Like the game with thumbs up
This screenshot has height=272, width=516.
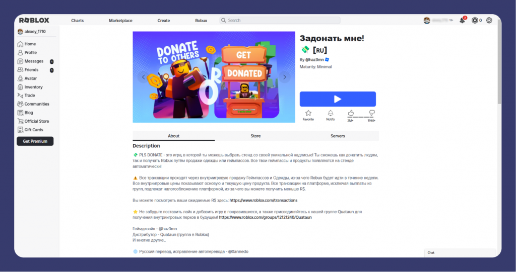(351, 114)
